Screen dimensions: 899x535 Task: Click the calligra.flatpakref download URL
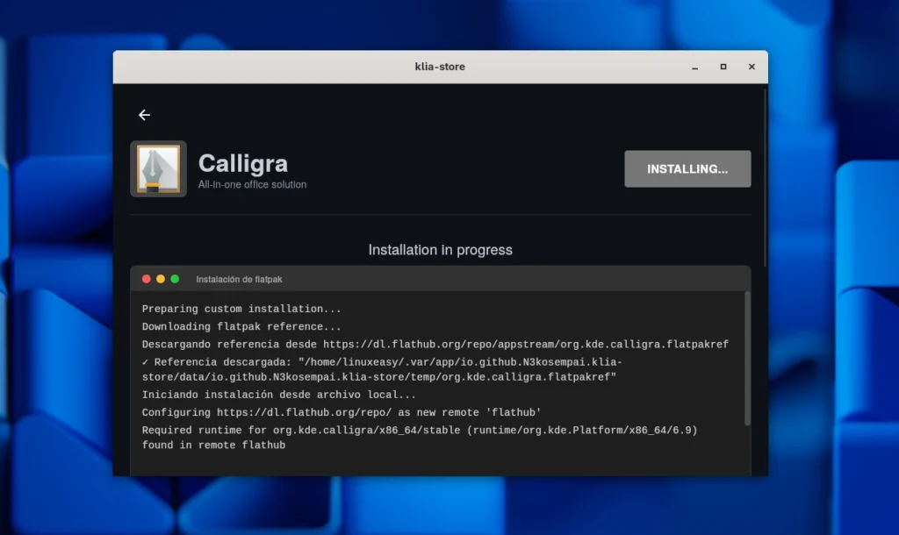click(x=525, y=344)
